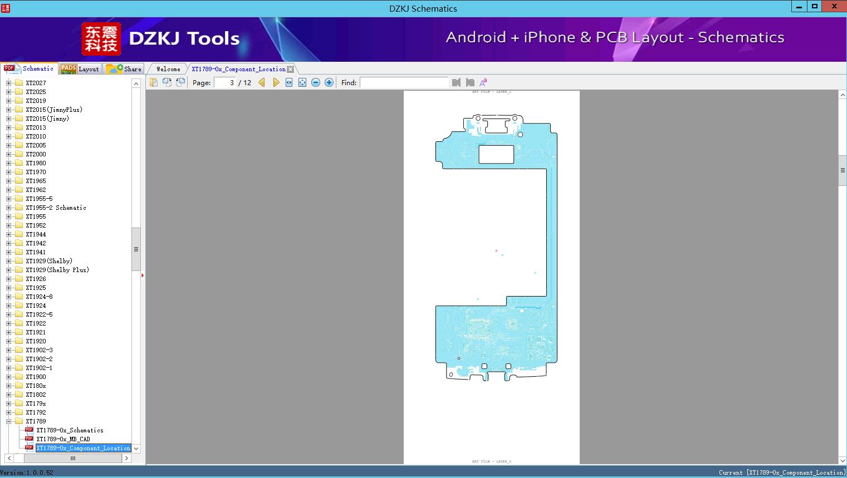Expand the XT1929(Shelby) folder
Screen dimensions: 847x478
8,261
